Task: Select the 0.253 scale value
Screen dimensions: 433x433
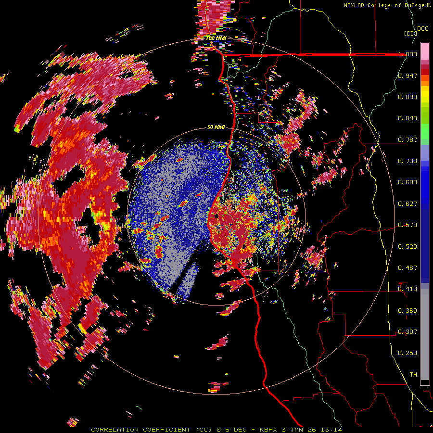Action: tap(408, 353)
